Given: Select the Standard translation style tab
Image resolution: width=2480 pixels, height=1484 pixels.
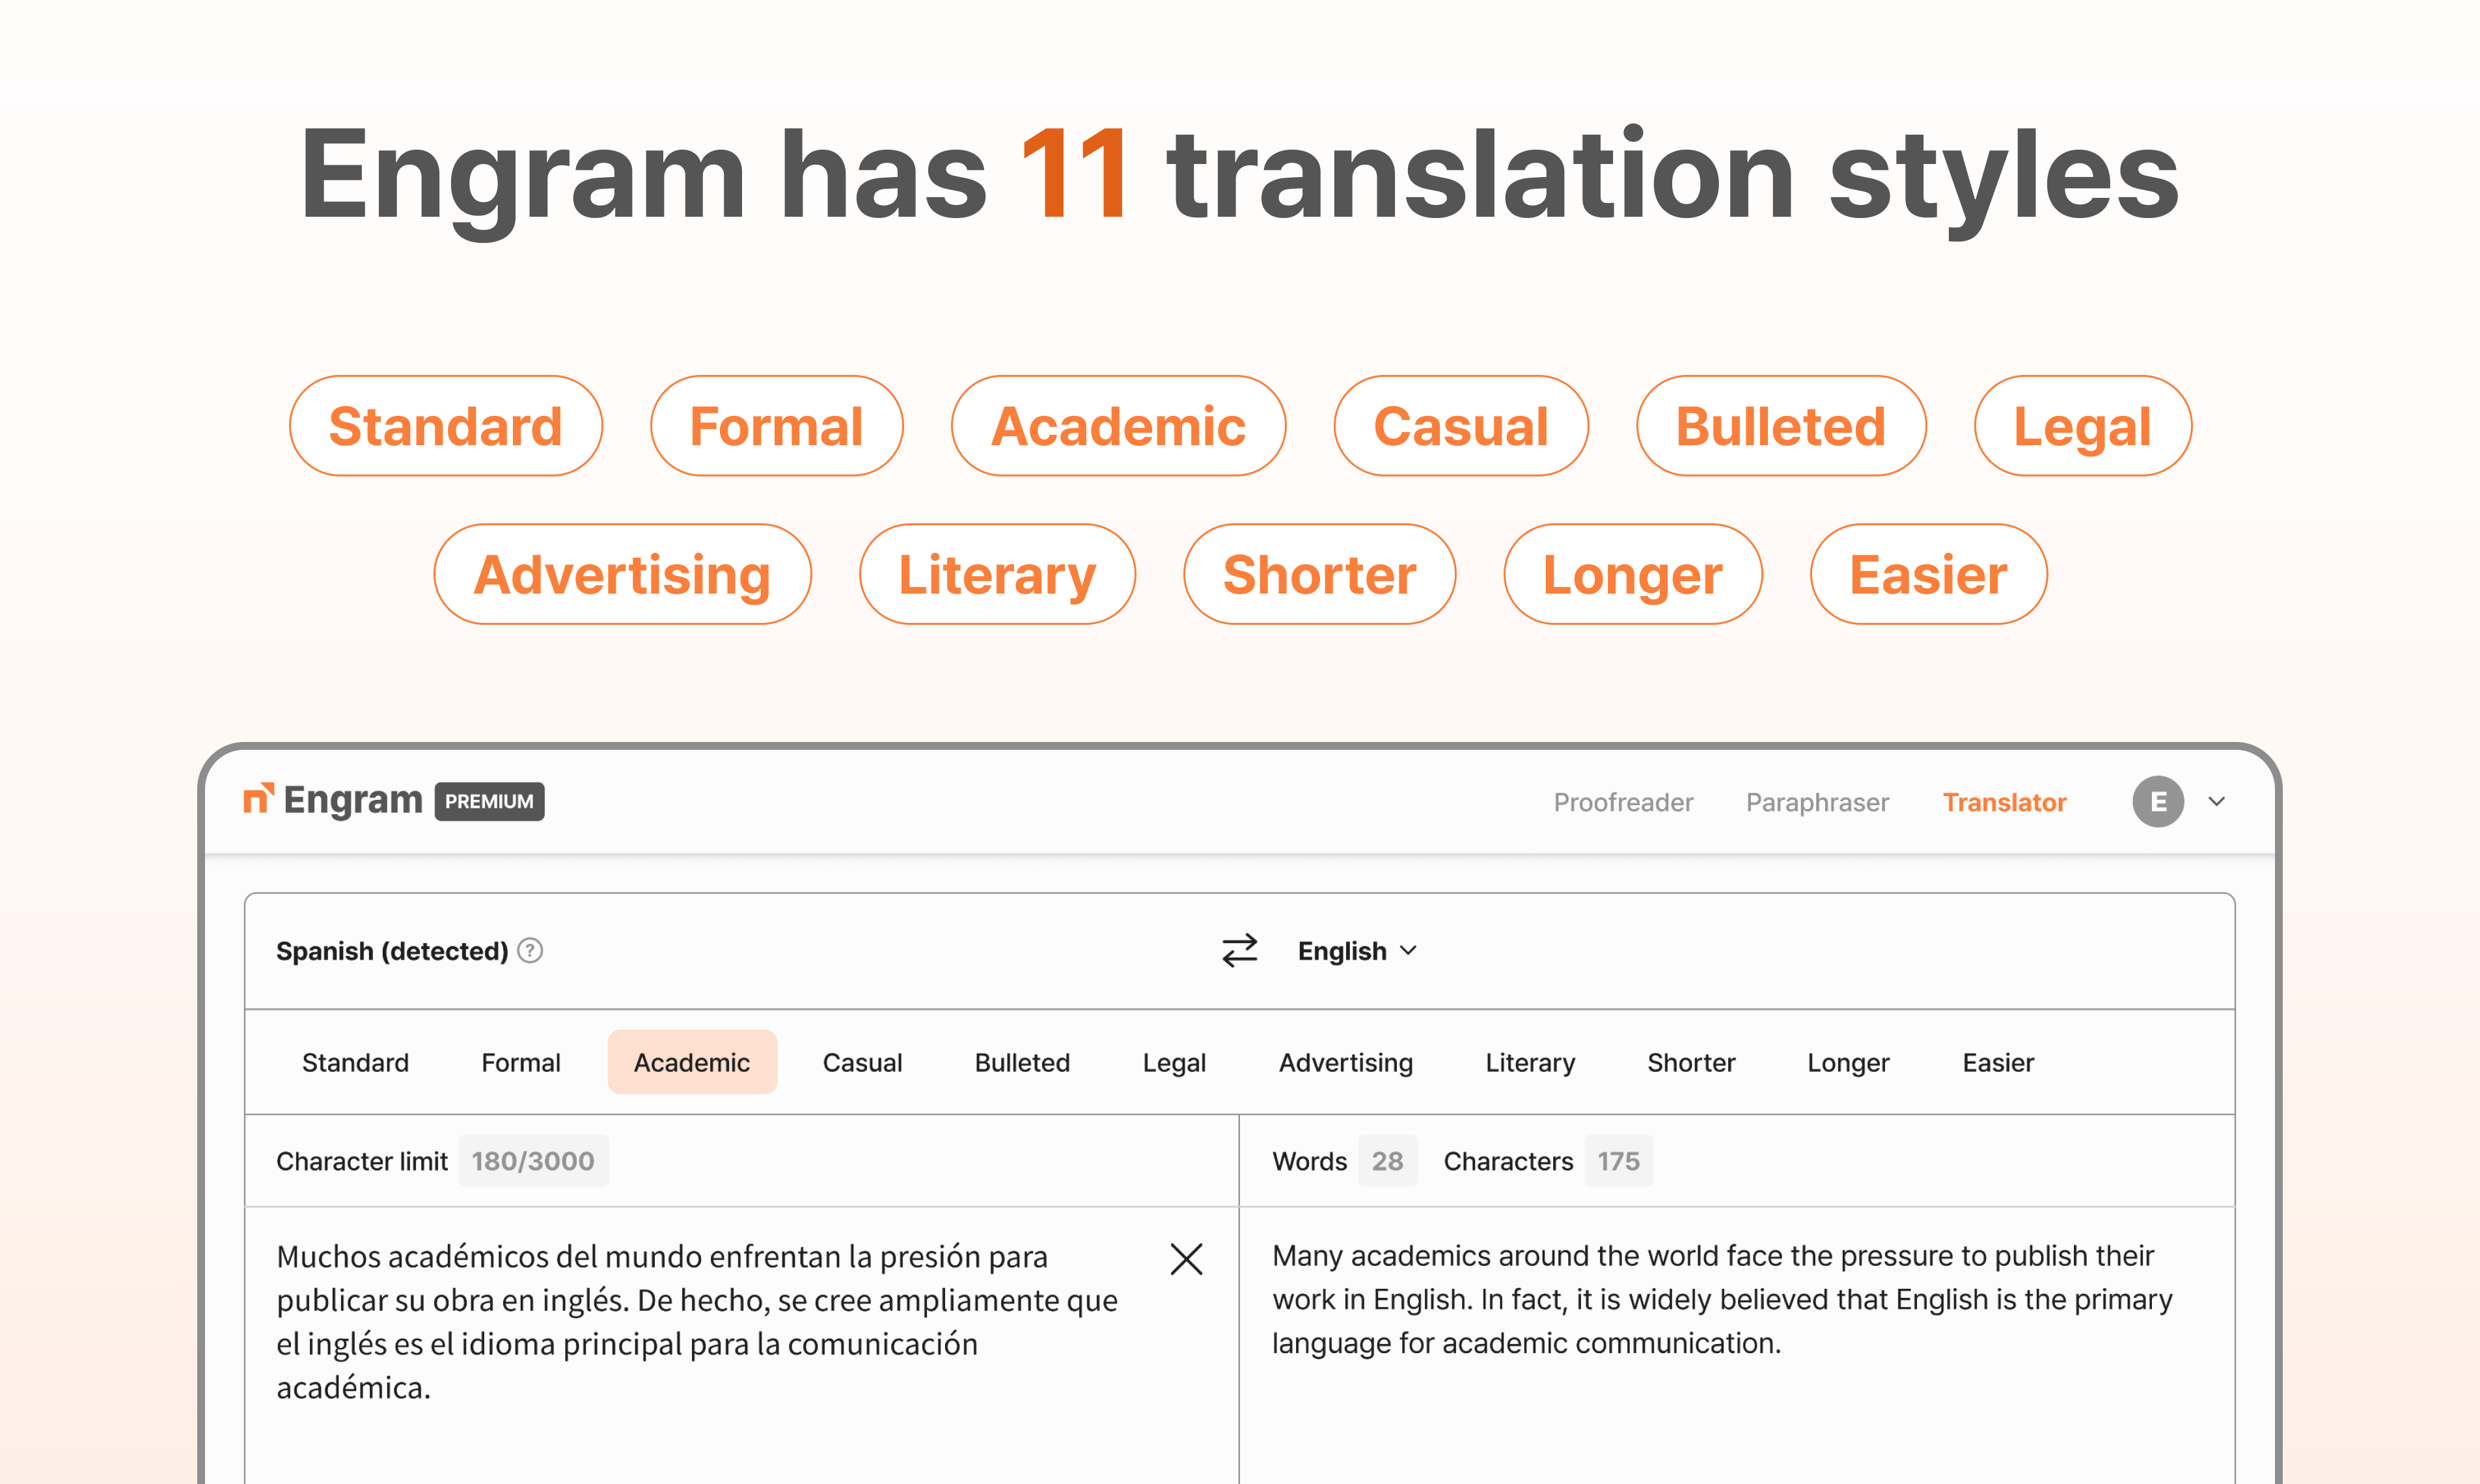Looking at the screenshot, I should (355, 1062).
